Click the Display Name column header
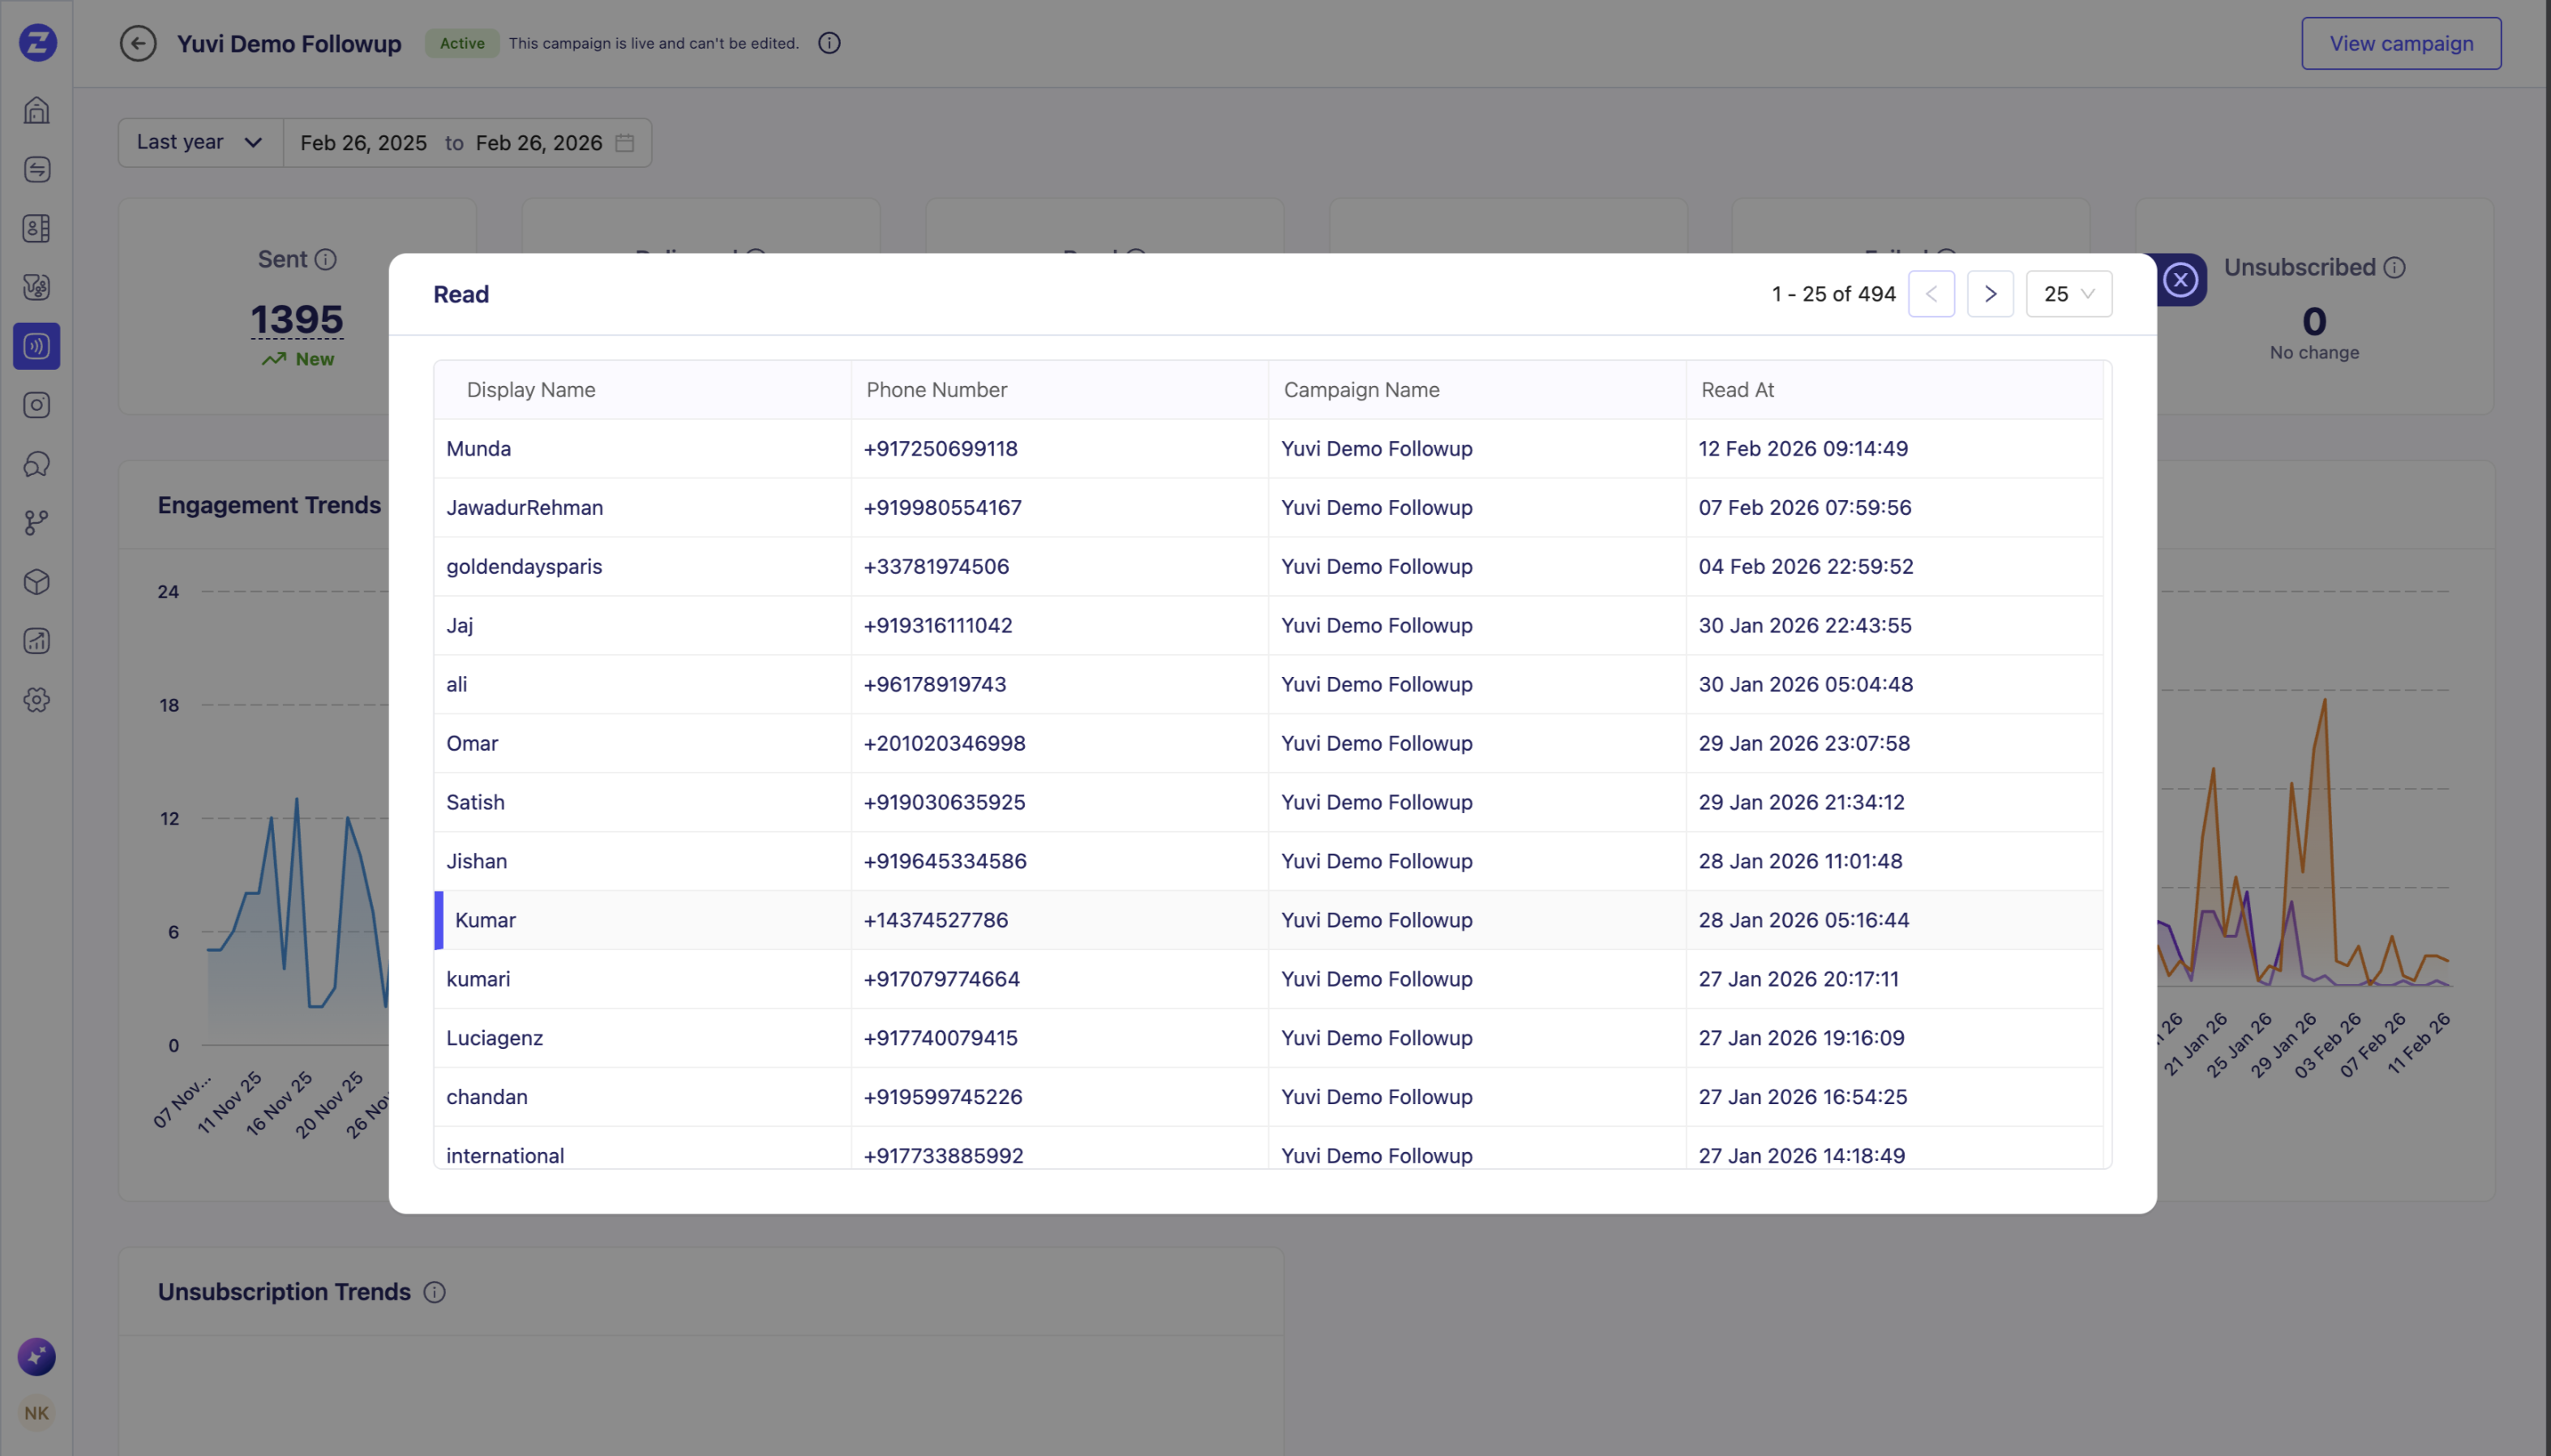This screenshot has width=2551, height=1456. (x=530, y=390)
